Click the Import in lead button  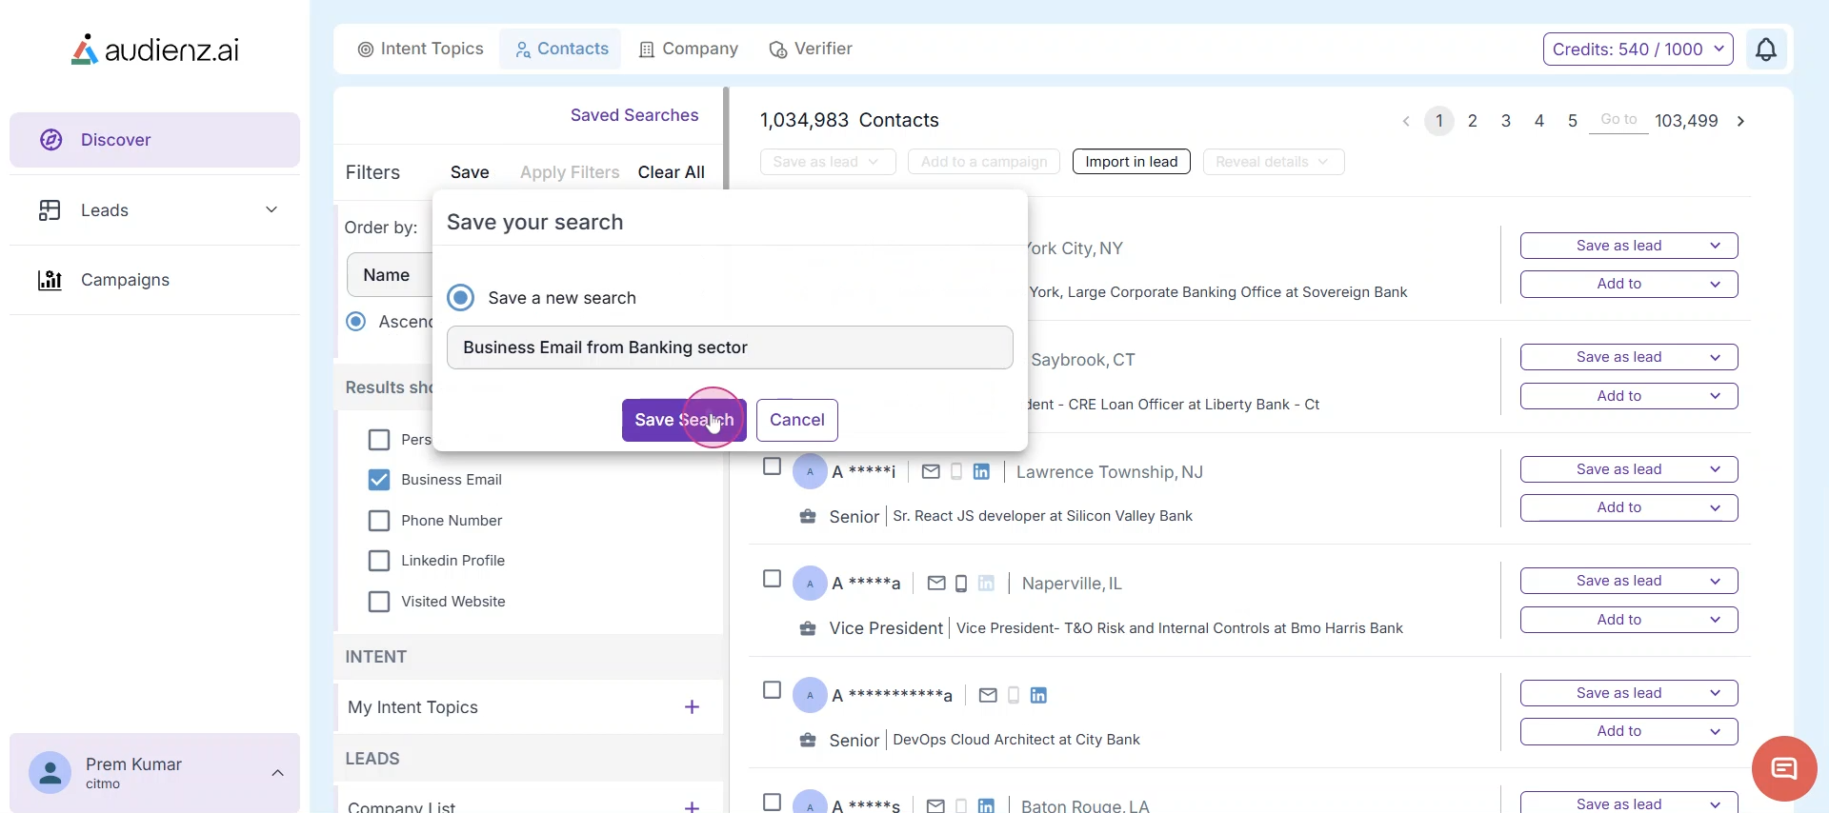(x=1132, y=162)
